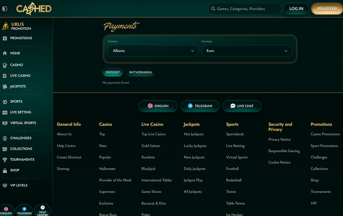Image resolution: width=343 pixels, height=216 pixels.
Task: Open the Casino slot machine icon
Action: pos(5,65)
